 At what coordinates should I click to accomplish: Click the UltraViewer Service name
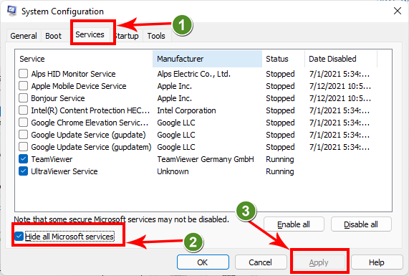point(64,171)
